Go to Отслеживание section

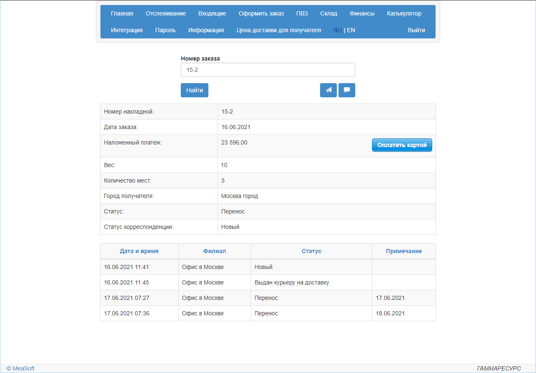tap(165, 13)
